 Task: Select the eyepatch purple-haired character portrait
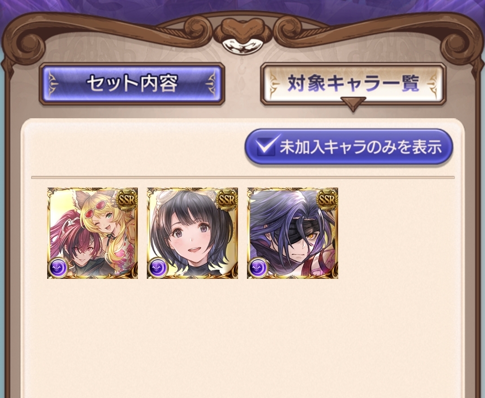(292, 233)
